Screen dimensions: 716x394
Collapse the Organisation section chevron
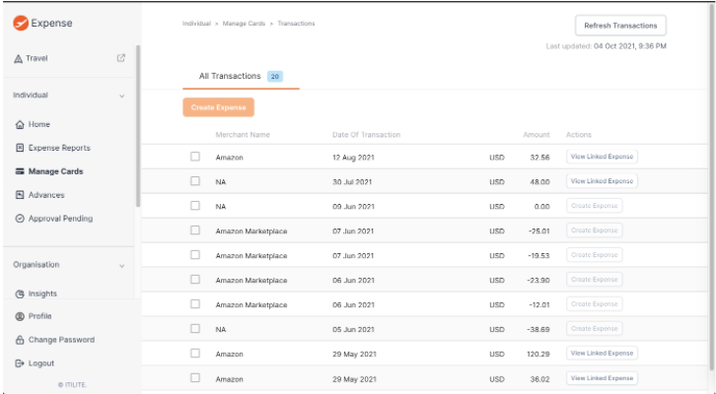click(x=121, y=266)
